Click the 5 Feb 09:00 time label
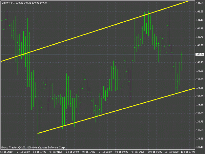 tap(23, 152)
